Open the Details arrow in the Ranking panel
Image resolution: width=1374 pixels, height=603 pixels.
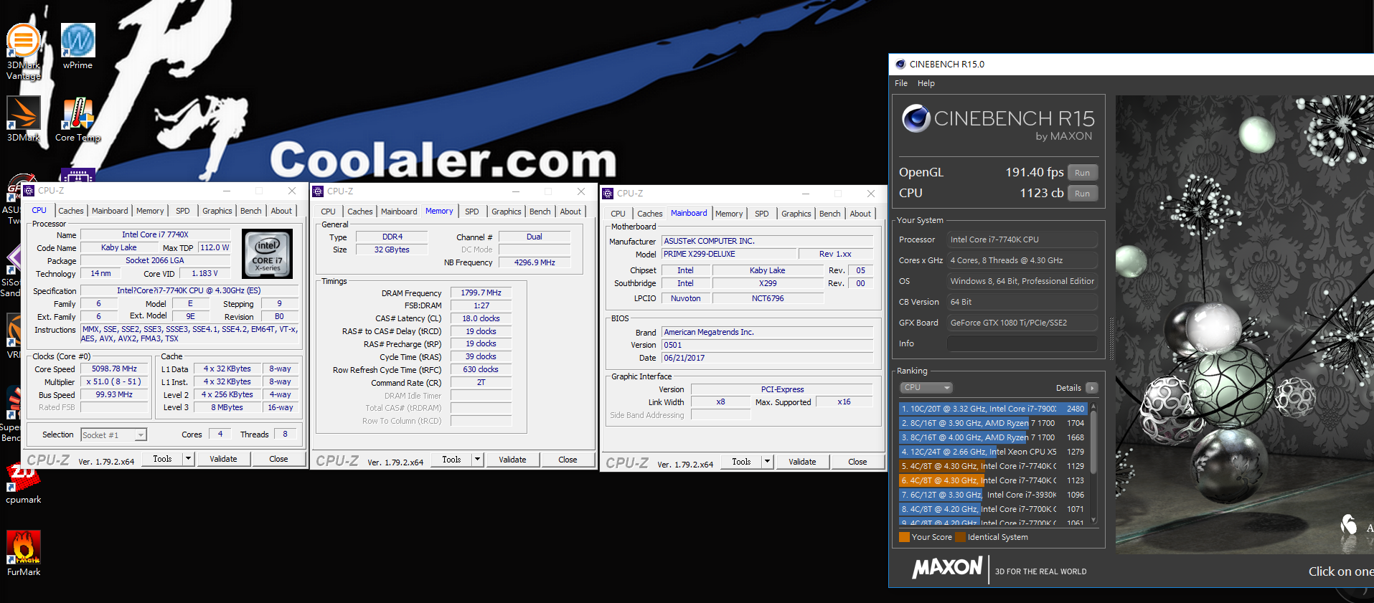pos(1091,388)
